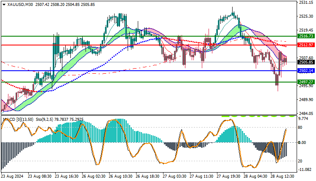Click the 27 Aug 03:30 time label

[x=175, y=176]
